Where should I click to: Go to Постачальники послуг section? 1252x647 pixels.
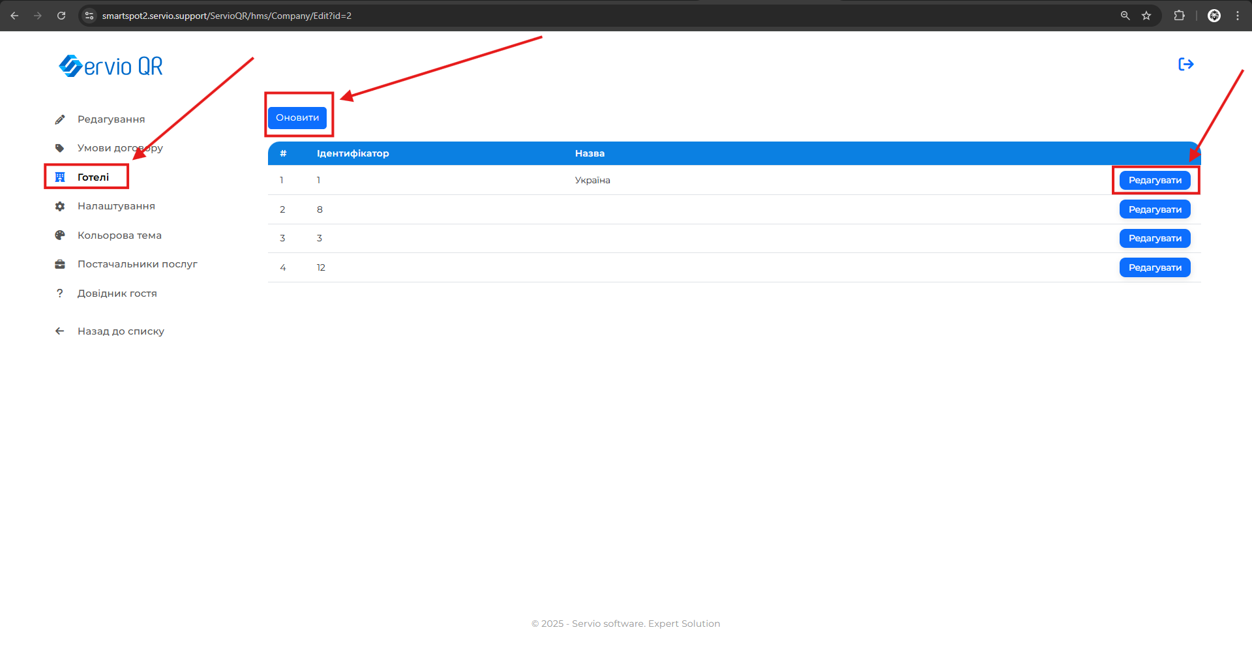click(137, 264)
